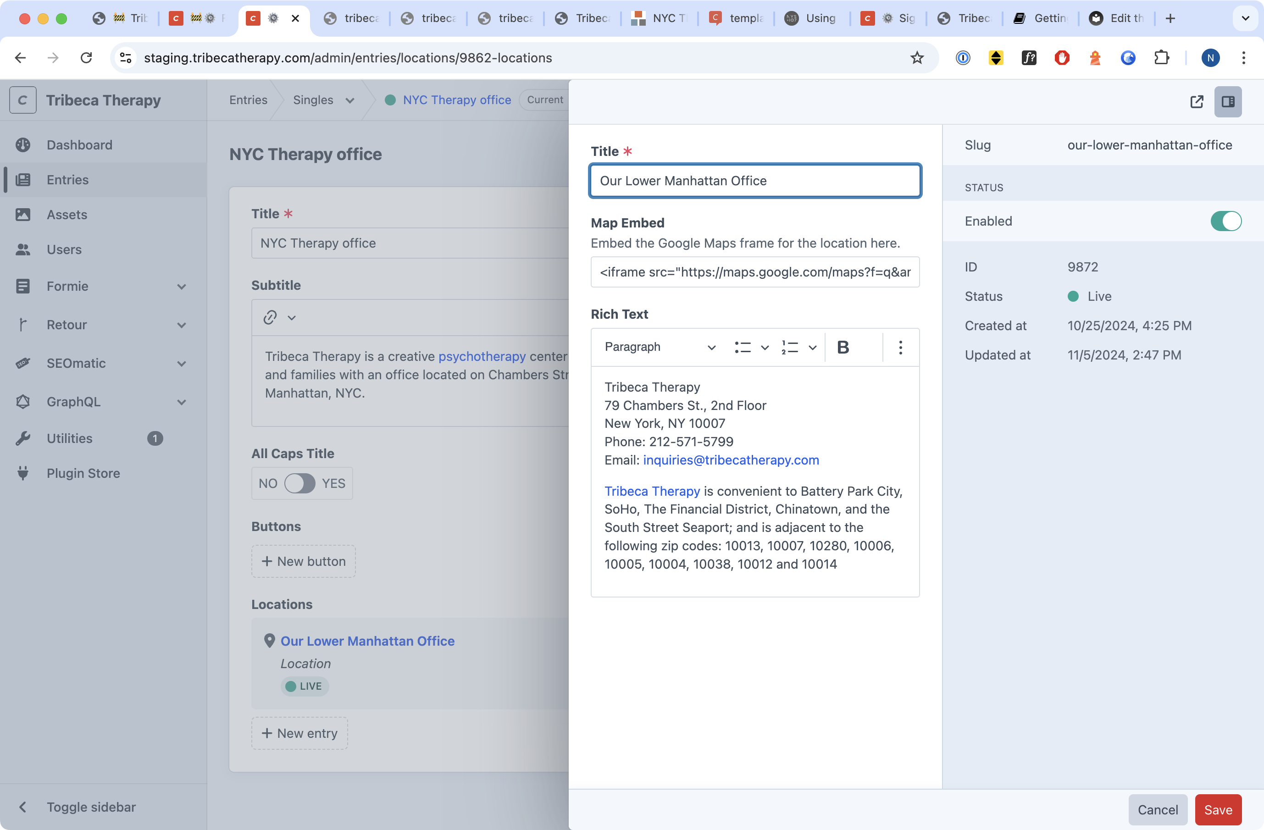Focus the Map Embed input field
This screenshot has height=830, width=1264.
coord(754,272)
